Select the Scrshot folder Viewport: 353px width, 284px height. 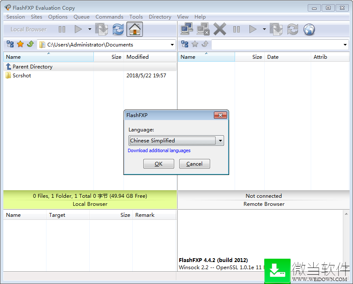click(x=22, y=75)
